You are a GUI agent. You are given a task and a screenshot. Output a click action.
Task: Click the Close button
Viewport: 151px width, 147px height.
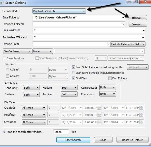coord(103,140)
